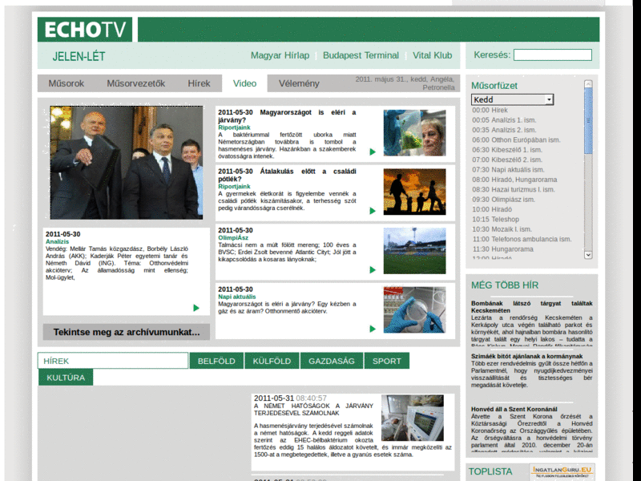
Task: Select the KÜLFÖLD news category
Action: tap(272, 361)
